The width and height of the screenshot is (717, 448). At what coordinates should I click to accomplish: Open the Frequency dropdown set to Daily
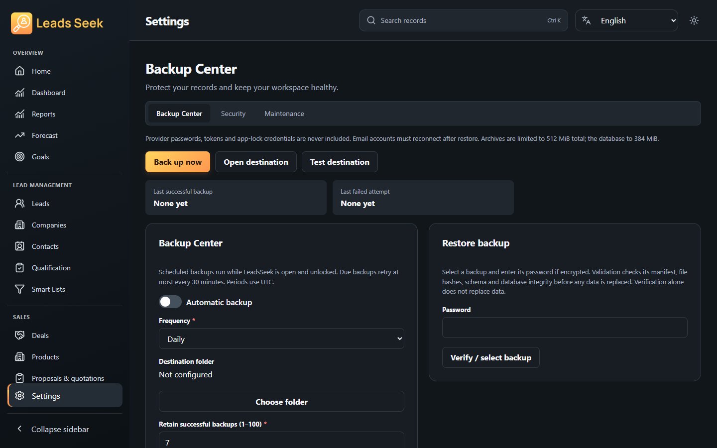click(281, 338)
